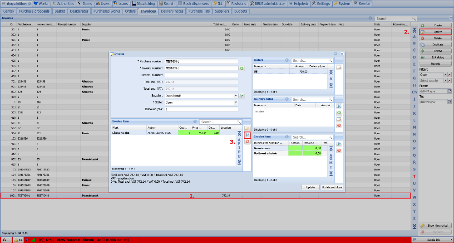Open REKS administrator module tab

(268, 4)
